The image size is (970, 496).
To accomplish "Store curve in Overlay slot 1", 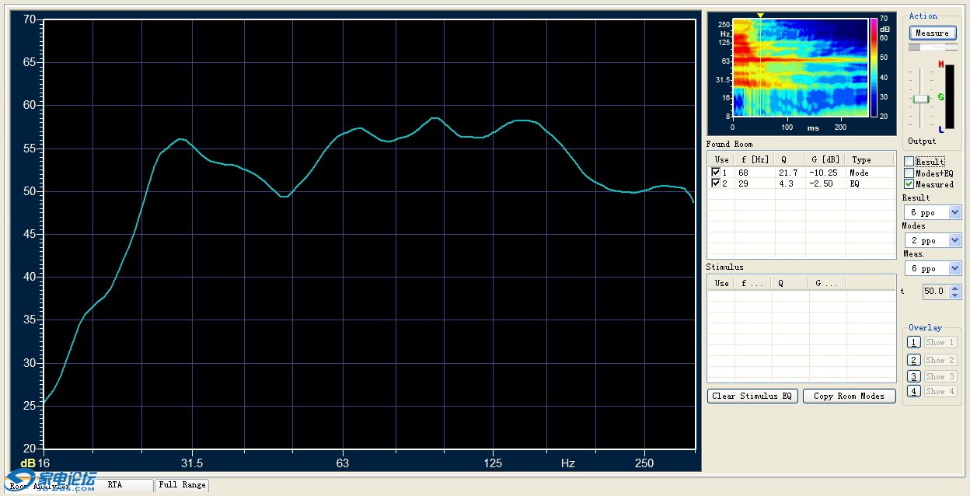I will coord(914,342).
